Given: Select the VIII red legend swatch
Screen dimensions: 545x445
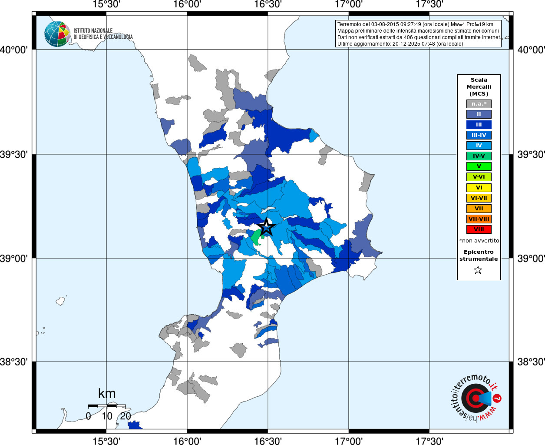Looking at the screenshot, I should pyautogui.click(x=479, y=229).
